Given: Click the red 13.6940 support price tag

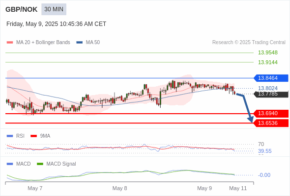Looking at the screenshot, I should pyautogui.click(x=271, y=113).
